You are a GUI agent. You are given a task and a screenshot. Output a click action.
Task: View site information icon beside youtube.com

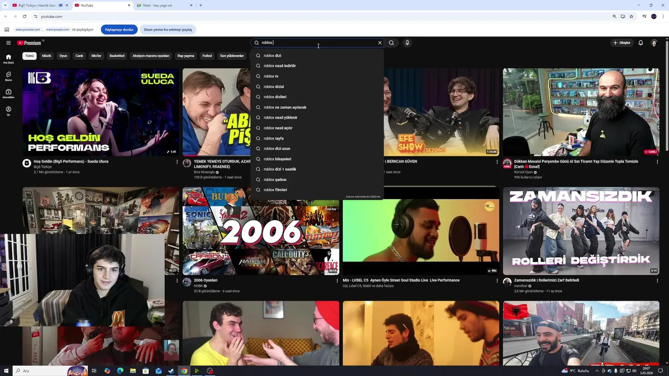36,16
